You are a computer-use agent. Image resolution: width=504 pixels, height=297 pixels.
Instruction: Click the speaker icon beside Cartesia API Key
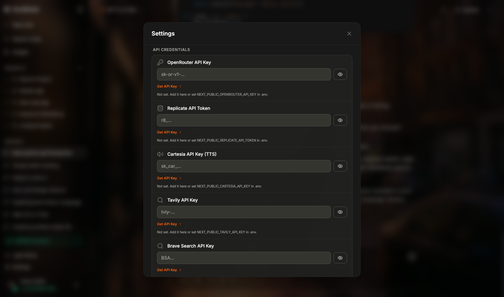(160, 154)
